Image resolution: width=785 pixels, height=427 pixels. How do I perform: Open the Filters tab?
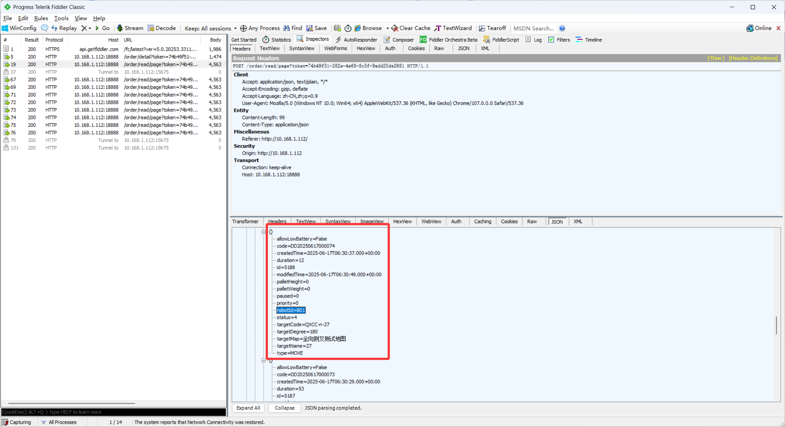point(559,40)
